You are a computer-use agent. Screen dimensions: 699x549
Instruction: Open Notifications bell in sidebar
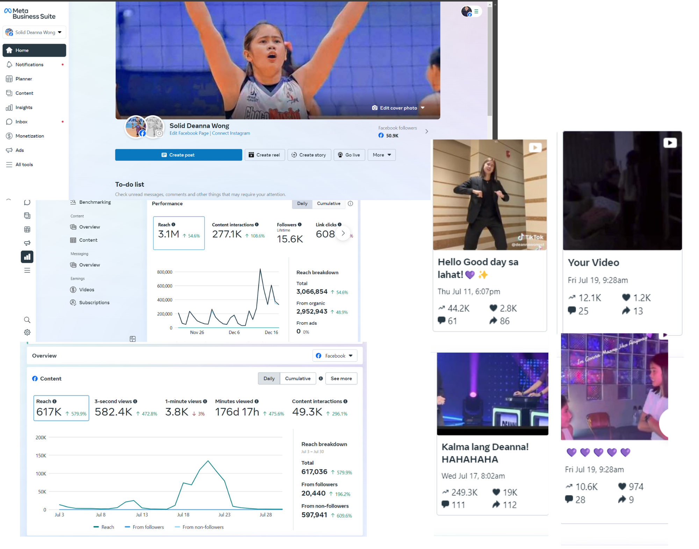(9, 65)
